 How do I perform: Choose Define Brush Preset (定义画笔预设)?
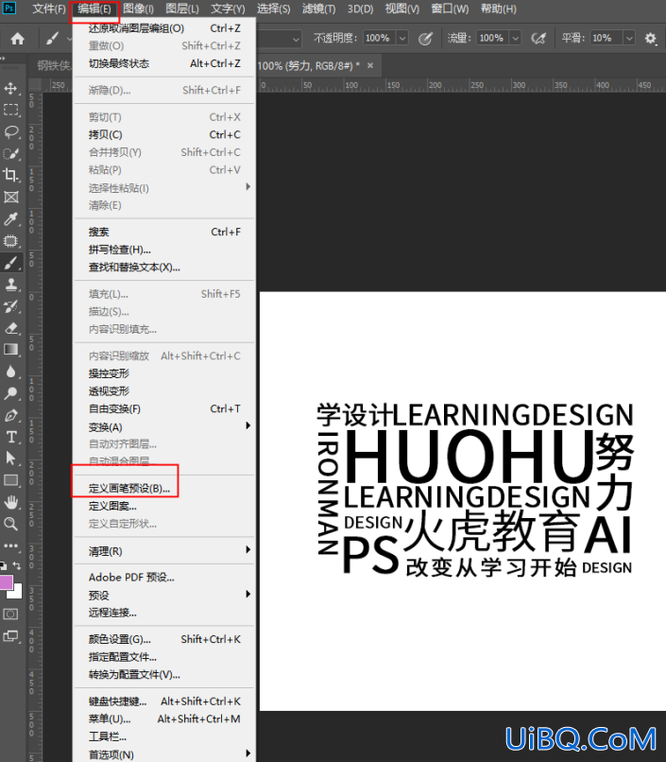pos(164,489)
